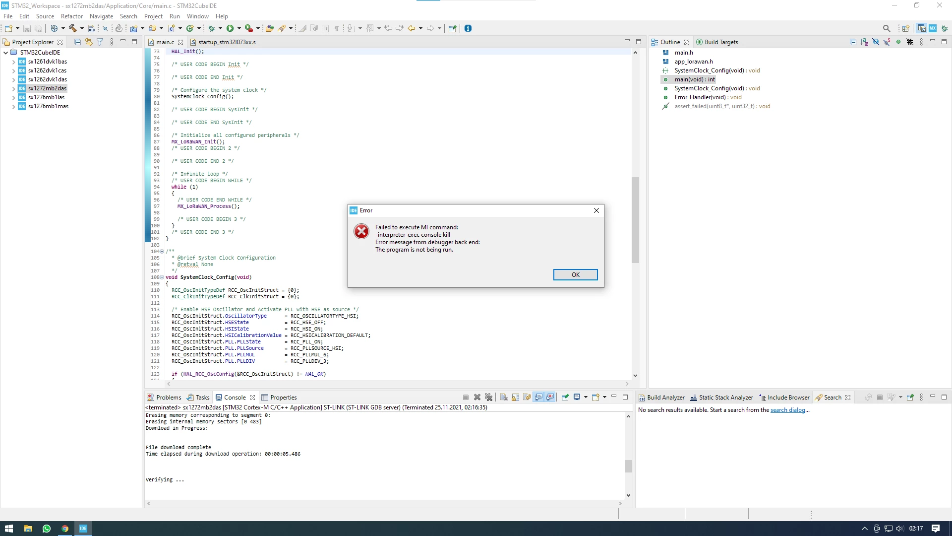Click Remove All Terminated Launches icon
This screenshot has height=536, width=952.
pyautogui.click(x=488, y=397)
